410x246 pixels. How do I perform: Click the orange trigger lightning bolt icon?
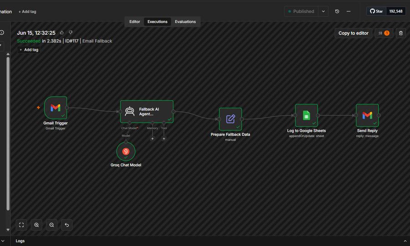(x=38, y=108)
